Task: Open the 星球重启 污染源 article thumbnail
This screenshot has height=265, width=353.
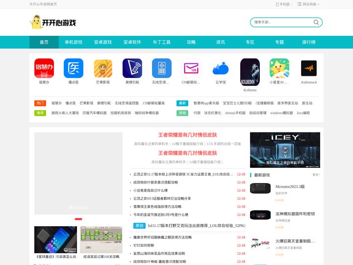Action: tap(55, 240)
